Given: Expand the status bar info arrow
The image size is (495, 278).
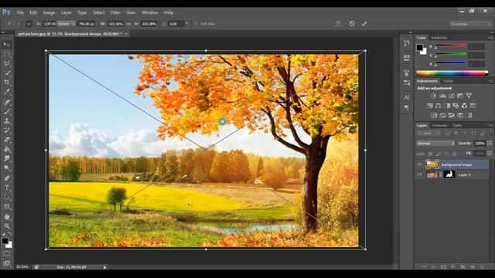Looking at the screenshot, I should [x=105, y=267].
